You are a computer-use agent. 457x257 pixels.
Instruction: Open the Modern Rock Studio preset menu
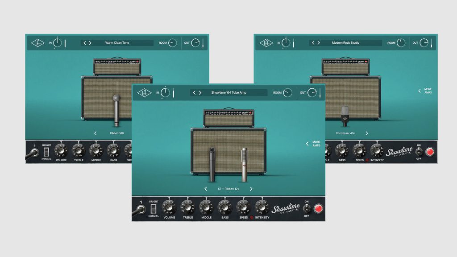point(346,43)
